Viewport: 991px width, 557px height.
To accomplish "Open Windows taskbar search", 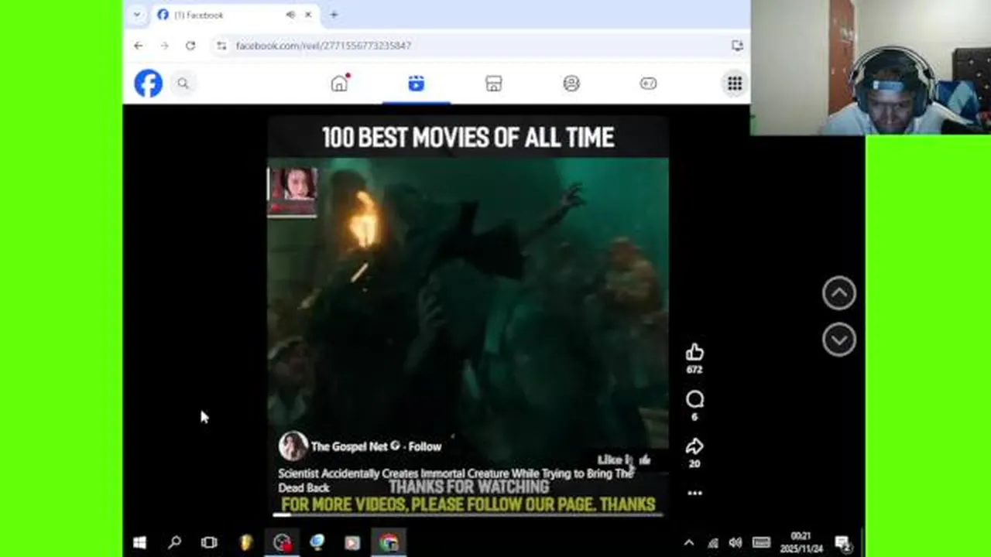I will 174,542.
